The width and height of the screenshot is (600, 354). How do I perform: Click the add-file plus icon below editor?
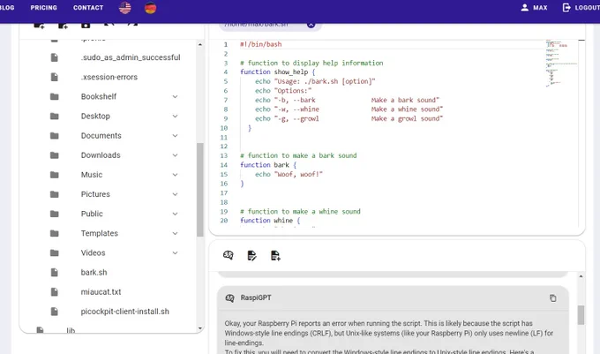tap(275, 255)
